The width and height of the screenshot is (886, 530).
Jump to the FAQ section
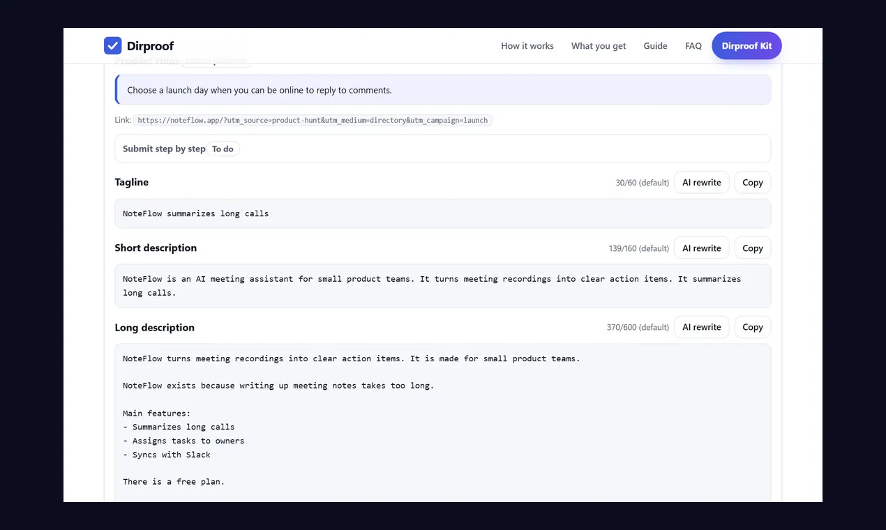(x=693, y=46)
